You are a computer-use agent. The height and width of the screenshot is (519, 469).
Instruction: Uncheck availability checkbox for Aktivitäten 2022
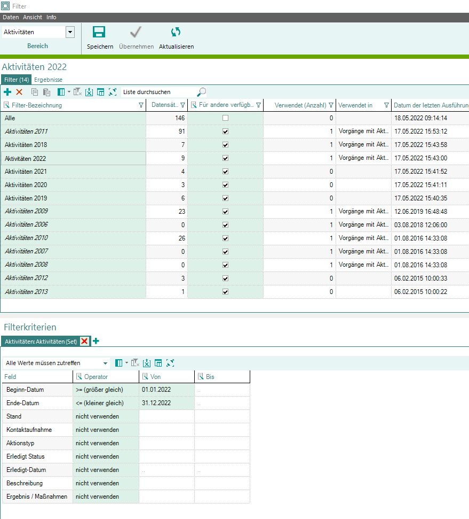click(225, 158)
